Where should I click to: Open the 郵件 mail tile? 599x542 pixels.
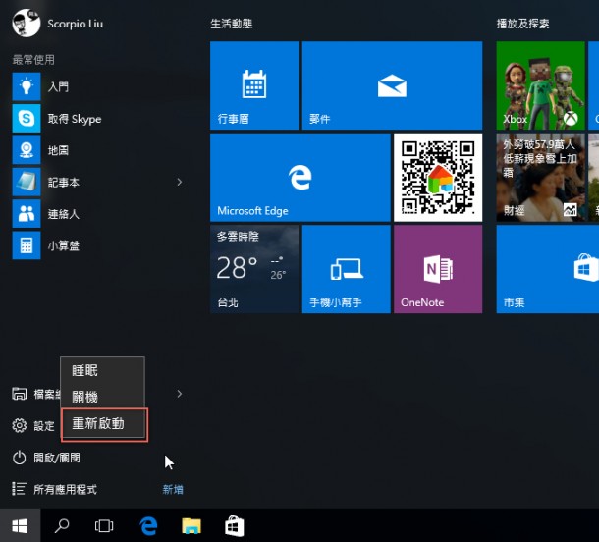coord(391,85)
